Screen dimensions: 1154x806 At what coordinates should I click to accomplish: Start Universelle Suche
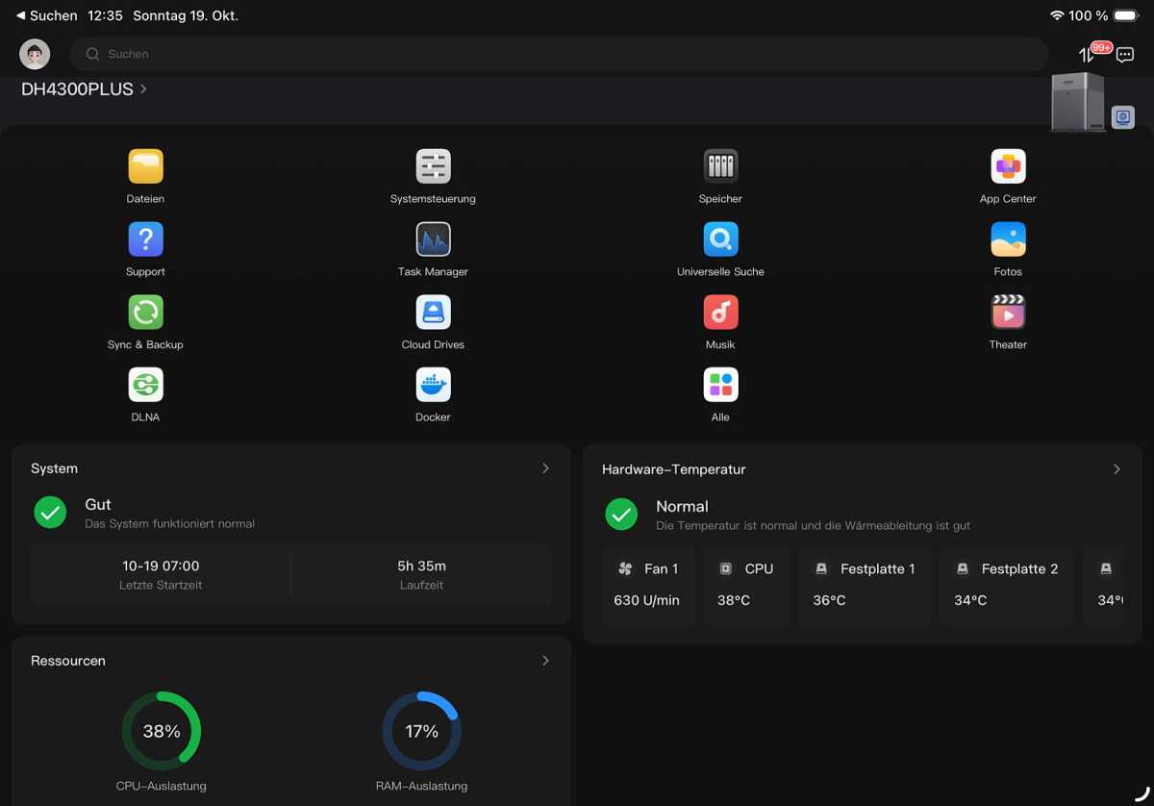(720, 239)
